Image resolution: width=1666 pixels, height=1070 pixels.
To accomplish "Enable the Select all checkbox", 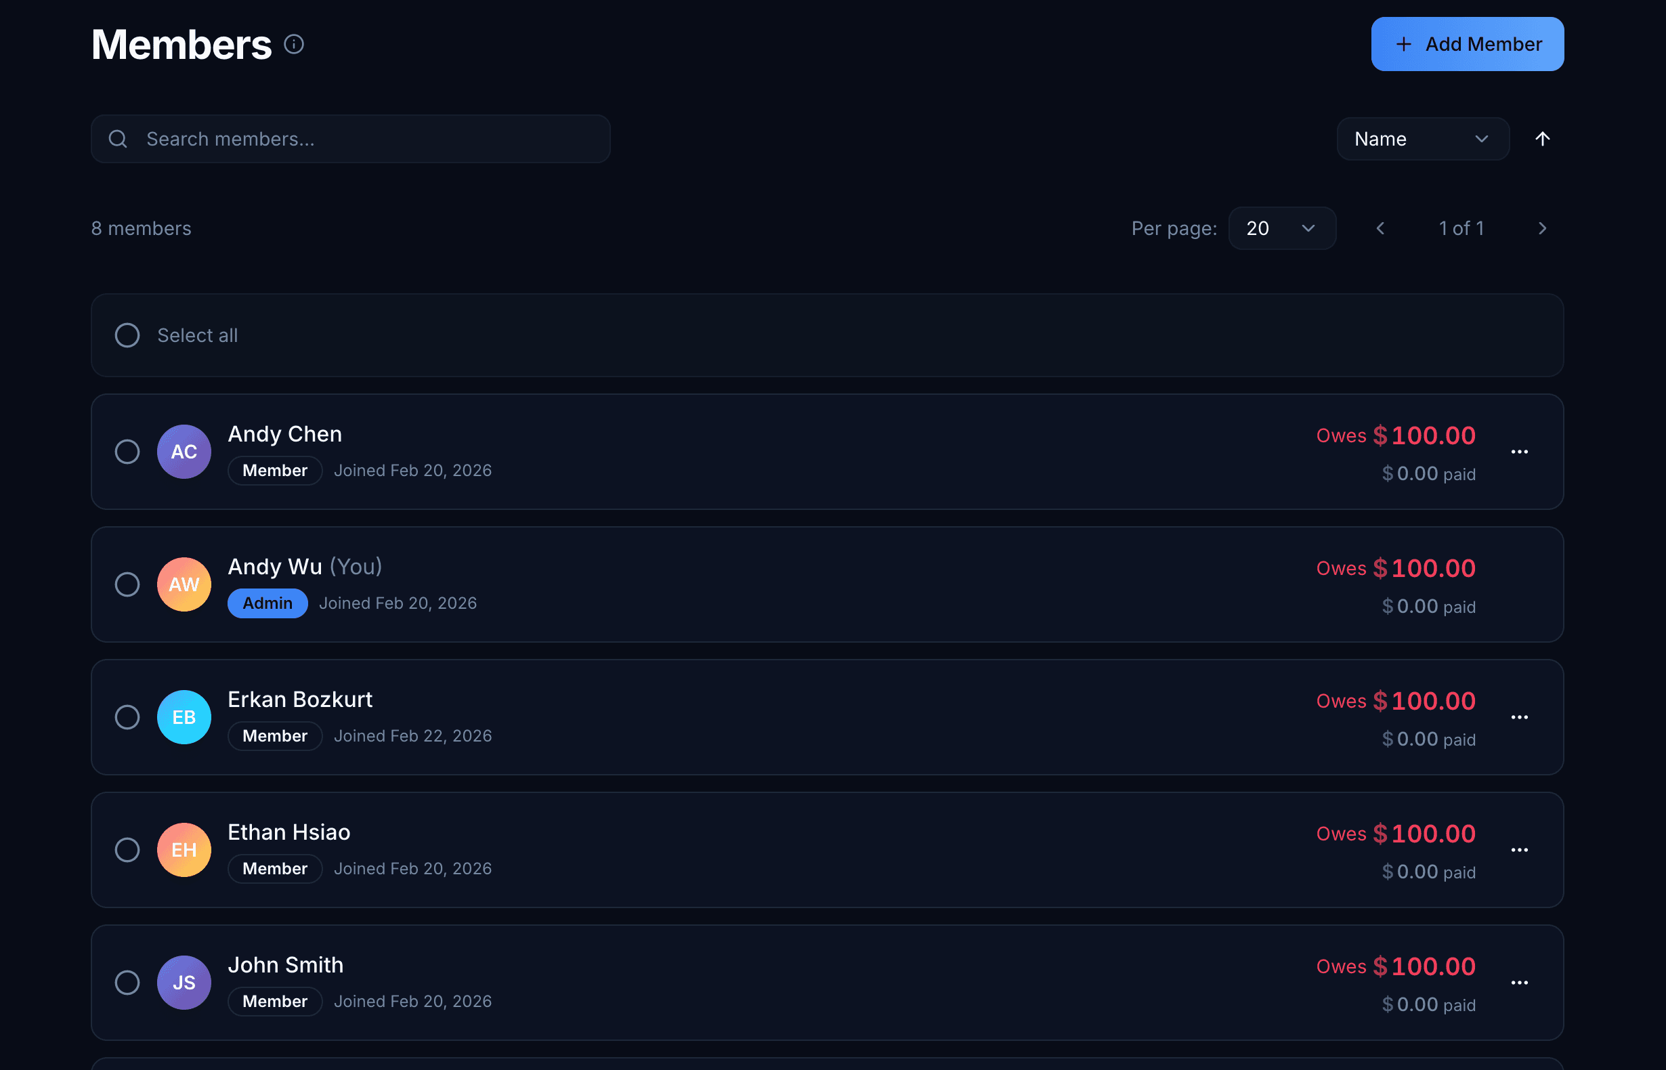I will 127,336.
